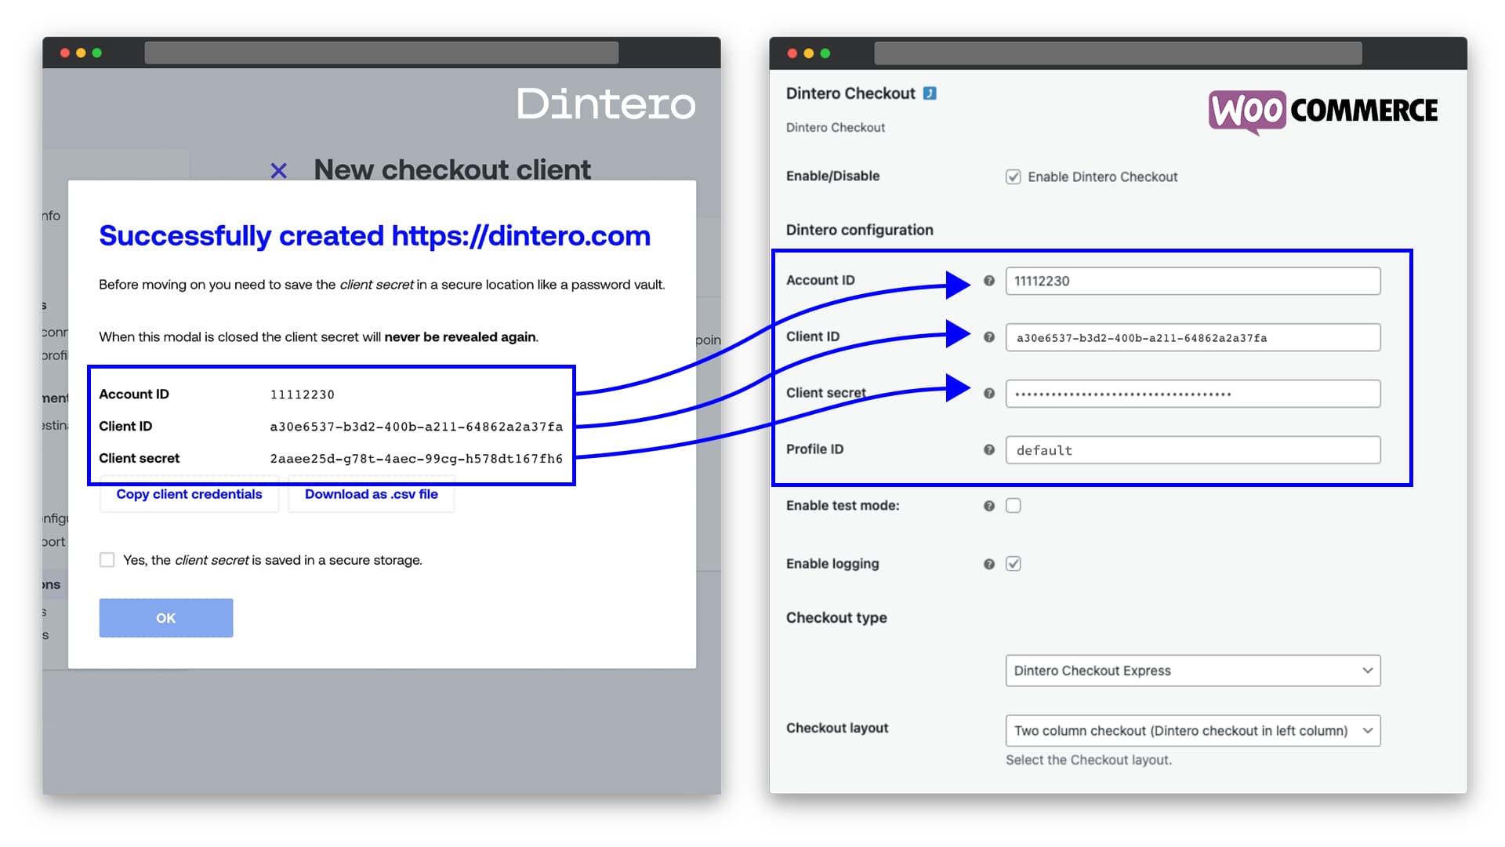Uncheck Enable logging
Screen dimensions: 1505x847
pos(1013,563)
